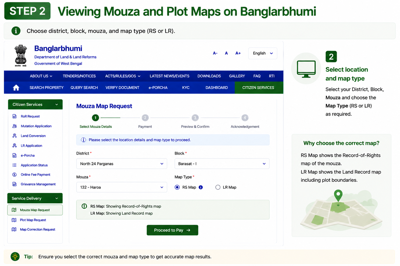This screenshot has width=400, height=266.
Task: Click step 1 Select Mouza Details marker
Action: 95,118
